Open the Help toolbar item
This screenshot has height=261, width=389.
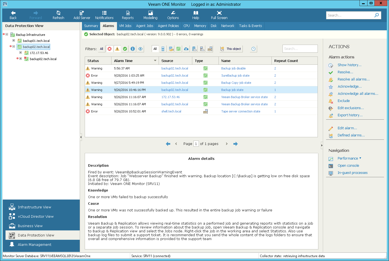click(196, 15)
